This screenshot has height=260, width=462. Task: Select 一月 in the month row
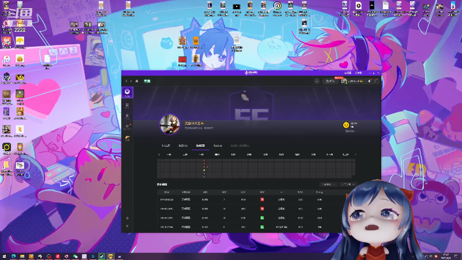(x=169, y=154)
